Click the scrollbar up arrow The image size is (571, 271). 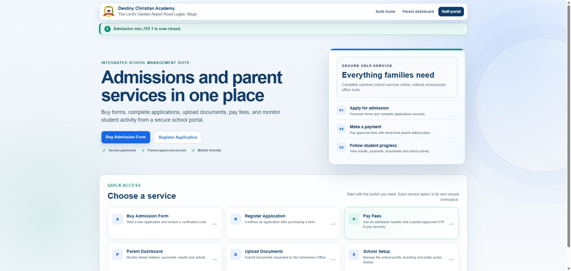tap(569, 2)
